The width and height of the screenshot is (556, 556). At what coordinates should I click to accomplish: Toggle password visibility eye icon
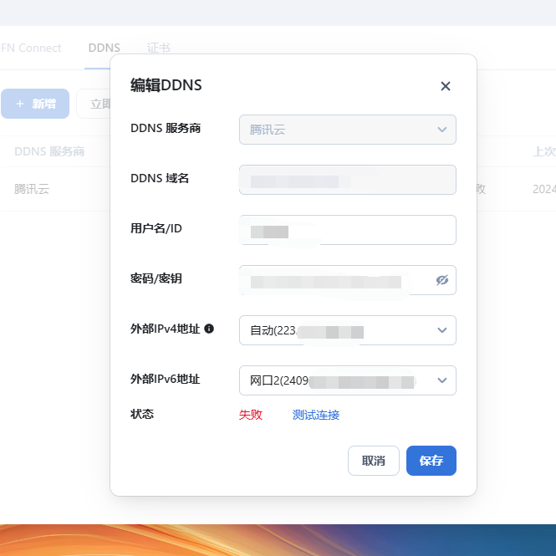pyautogui.click(x=442, y=280)
